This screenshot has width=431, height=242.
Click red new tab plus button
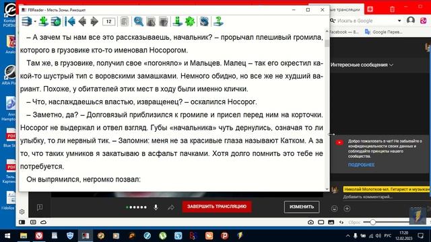pos(370,9)
